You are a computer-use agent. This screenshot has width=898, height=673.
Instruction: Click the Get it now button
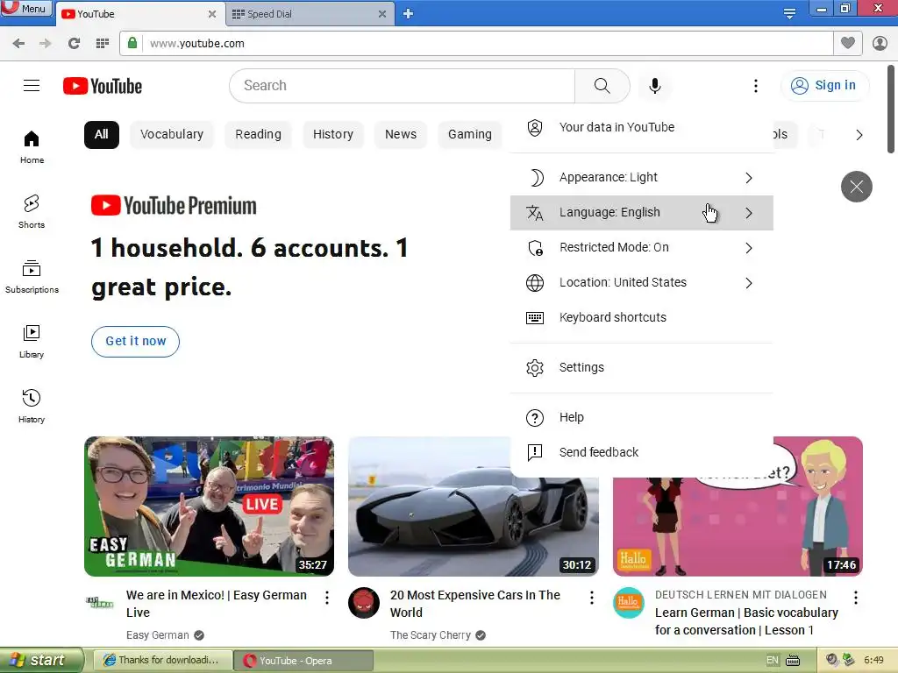tap(135, 342)
